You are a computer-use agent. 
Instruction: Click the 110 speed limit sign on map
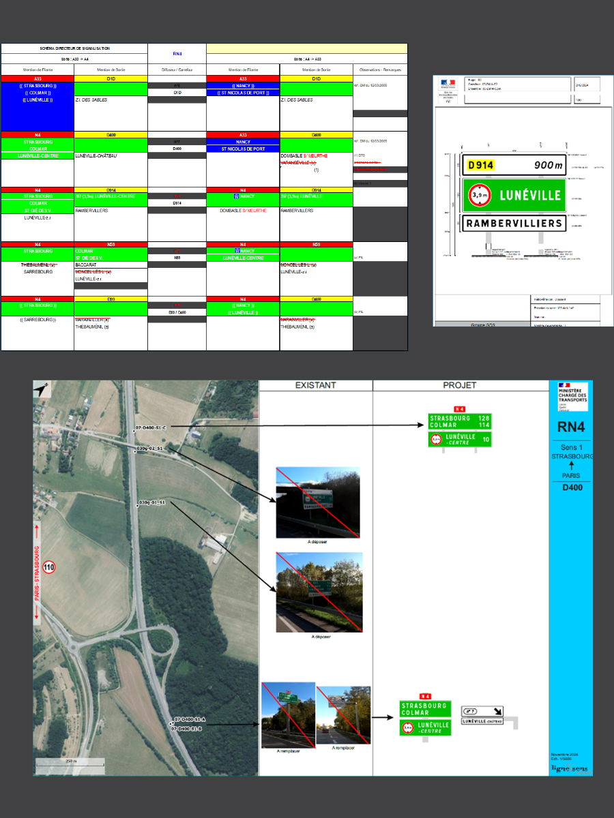[48, 567]
